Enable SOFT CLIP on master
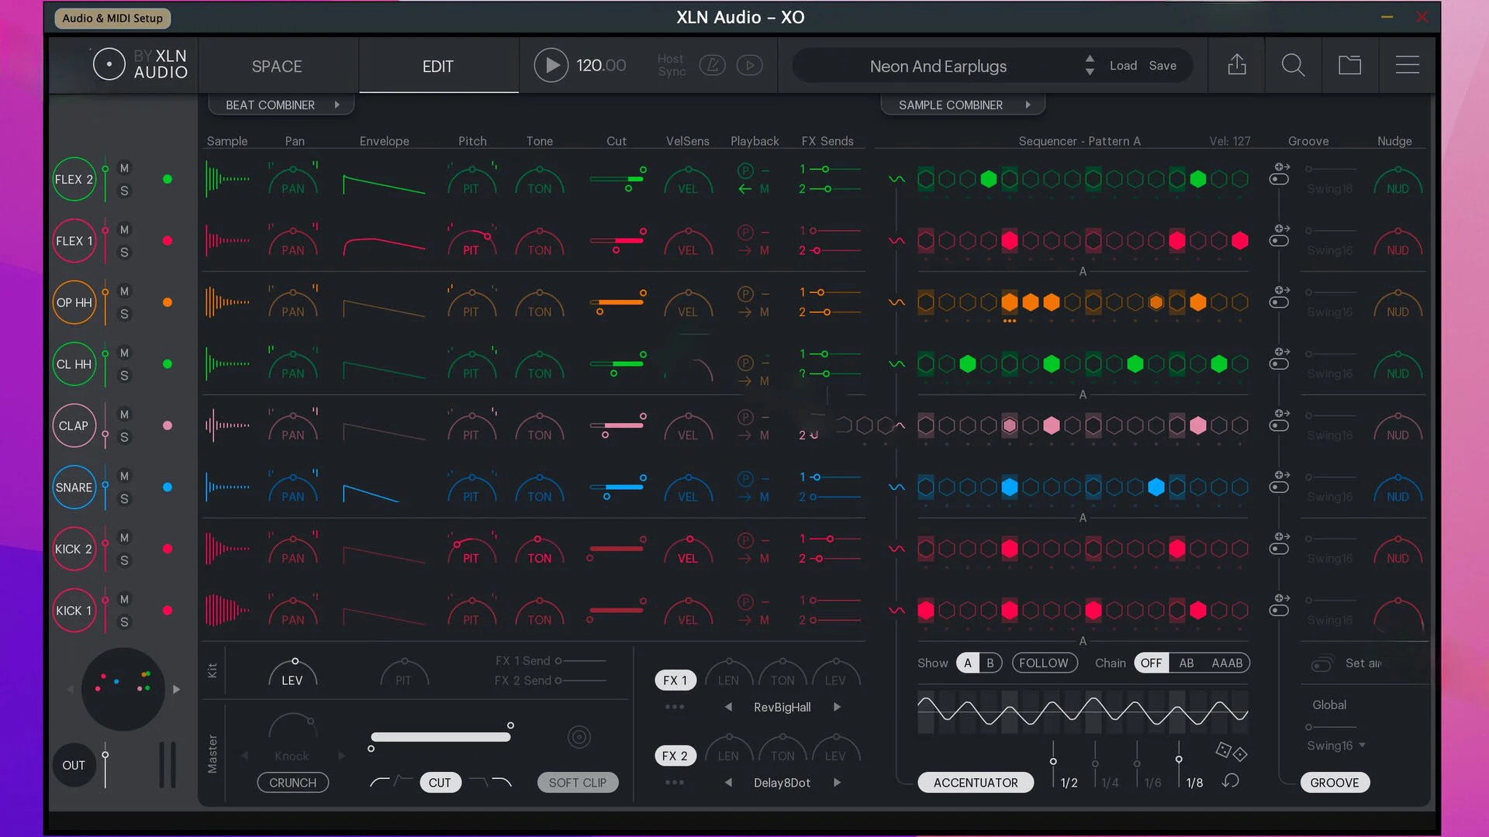This screenshot has width=1489, height=837. coord(578,783)
